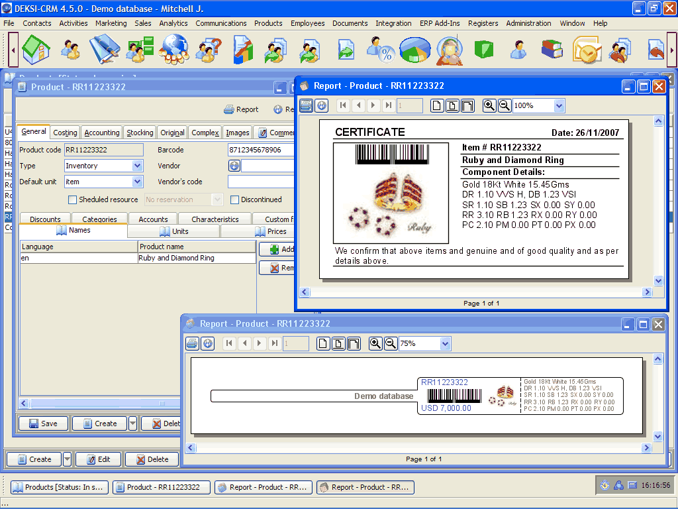678x509 pixels.
Task: Switch to the Stocking tab
Action: (x=140, y=133)
